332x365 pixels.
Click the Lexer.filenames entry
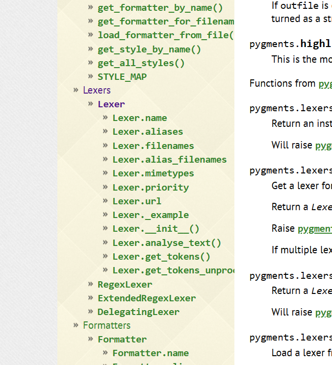click(153, 146)
